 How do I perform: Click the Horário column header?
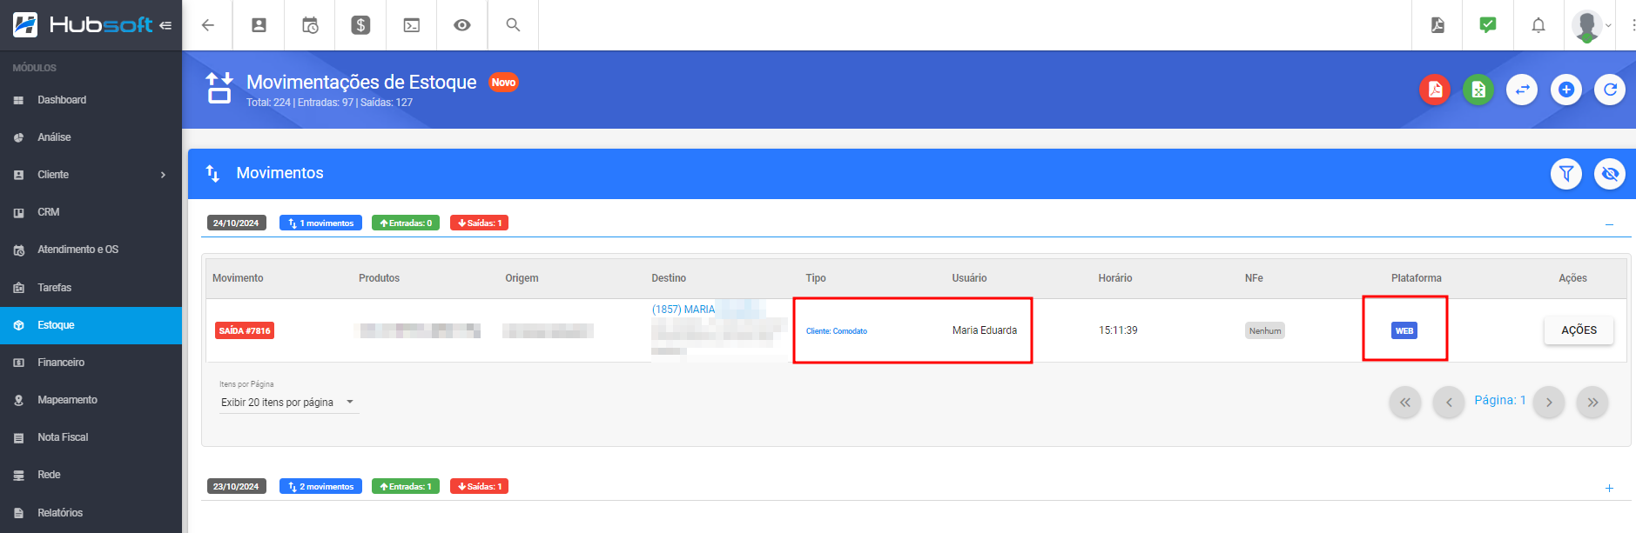tap(1115, 278)
